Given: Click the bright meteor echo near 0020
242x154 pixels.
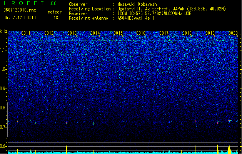Looking at the screenshot, I should (230, 121).
